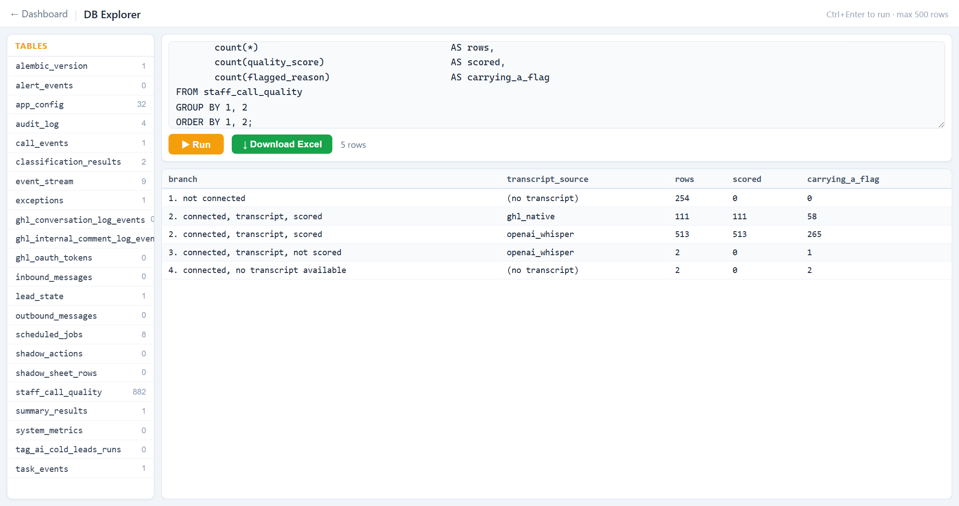Open outbound_messages table
The width and height of the screenshot is (959, 506).
(80, 316)
